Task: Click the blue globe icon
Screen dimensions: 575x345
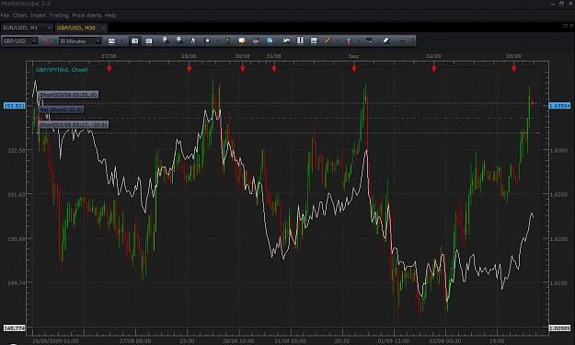Action: pos(270,40)
